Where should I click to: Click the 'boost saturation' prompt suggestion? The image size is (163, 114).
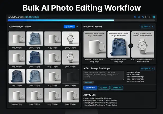133,74
